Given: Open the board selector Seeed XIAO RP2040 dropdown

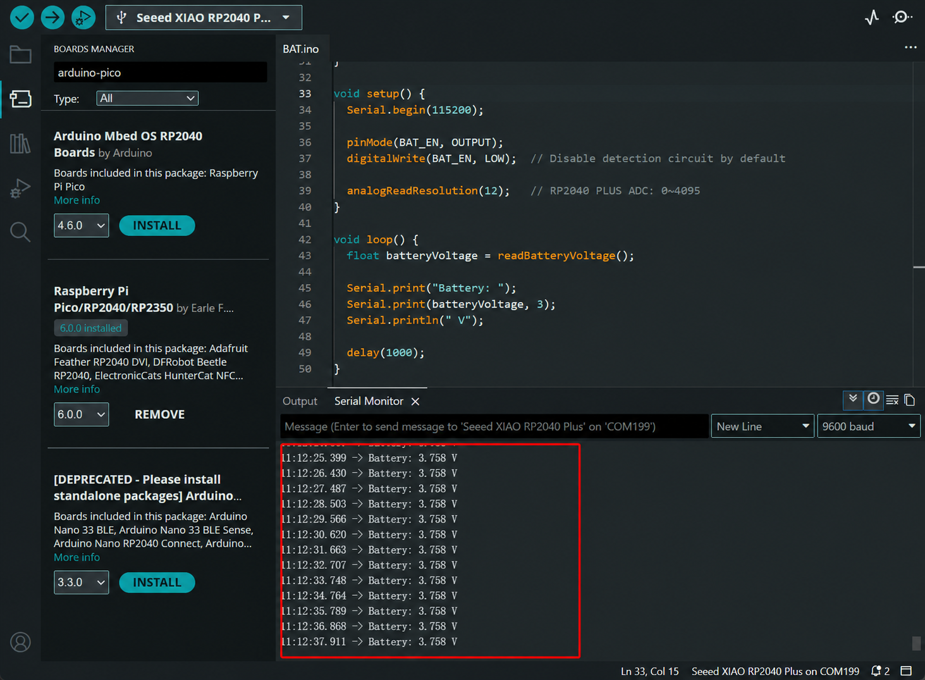Looking at the screenshot, I should (x=204, y=18).
